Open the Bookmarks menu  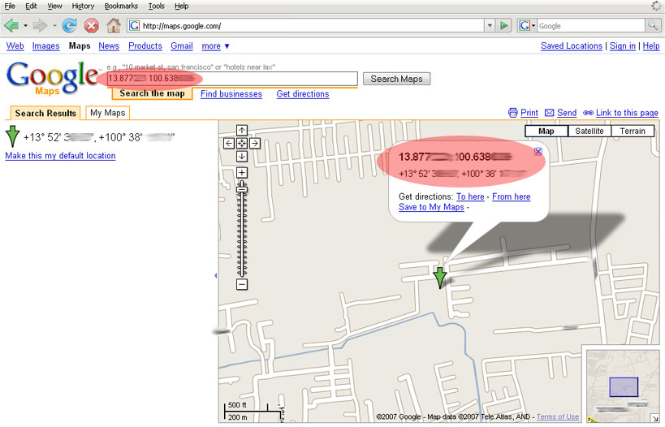click(x=121, y=6)
